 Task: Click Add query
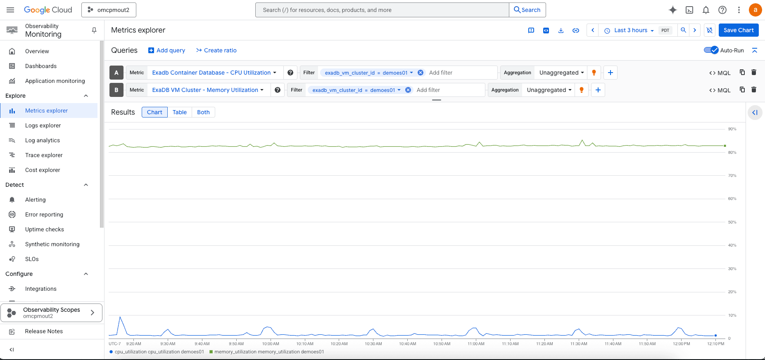tap(167, 50)
